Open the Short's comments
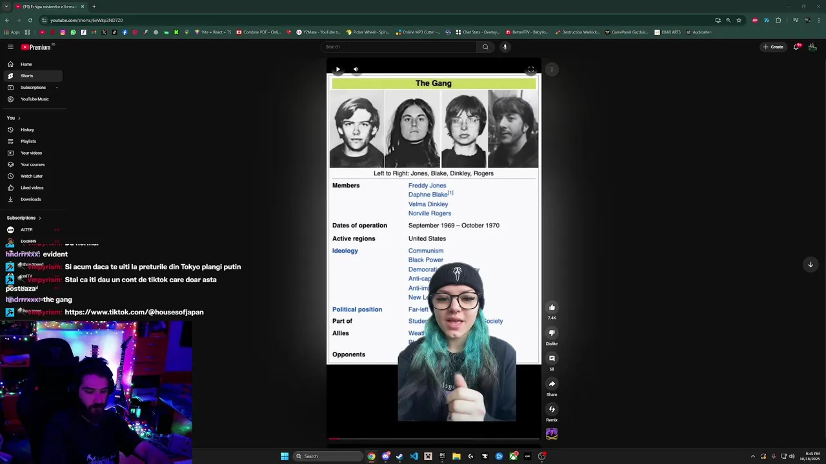The width and height of the screenshot is (826, 464). [552, 358]
